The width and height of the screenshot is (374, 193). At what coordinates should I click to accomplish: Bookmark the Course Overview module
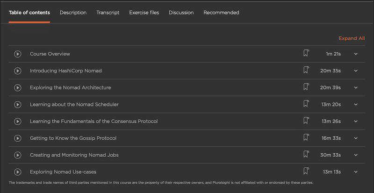tap(306, 53)
